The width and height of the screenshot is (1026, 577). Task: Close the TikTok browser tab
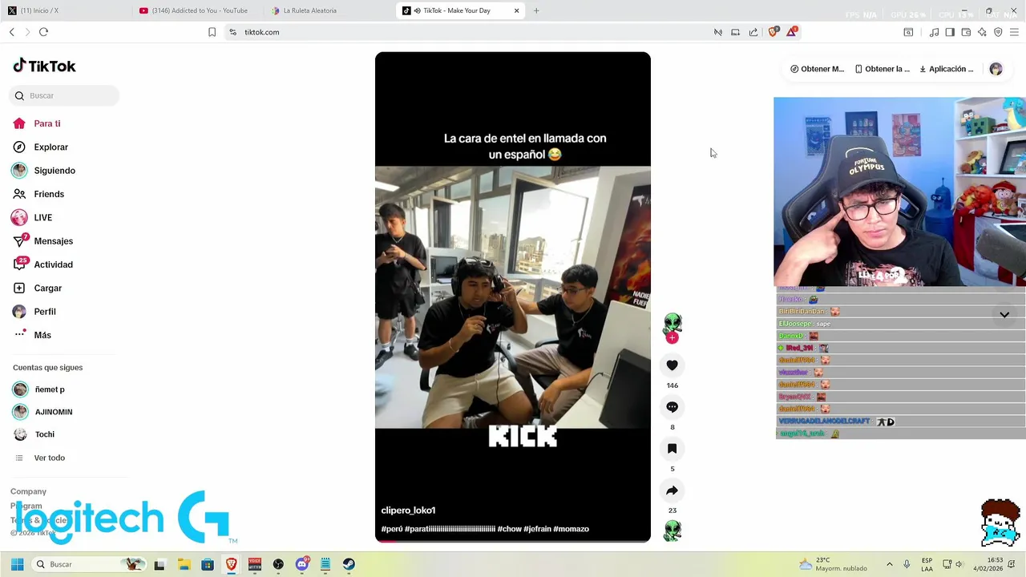[516, 10]
